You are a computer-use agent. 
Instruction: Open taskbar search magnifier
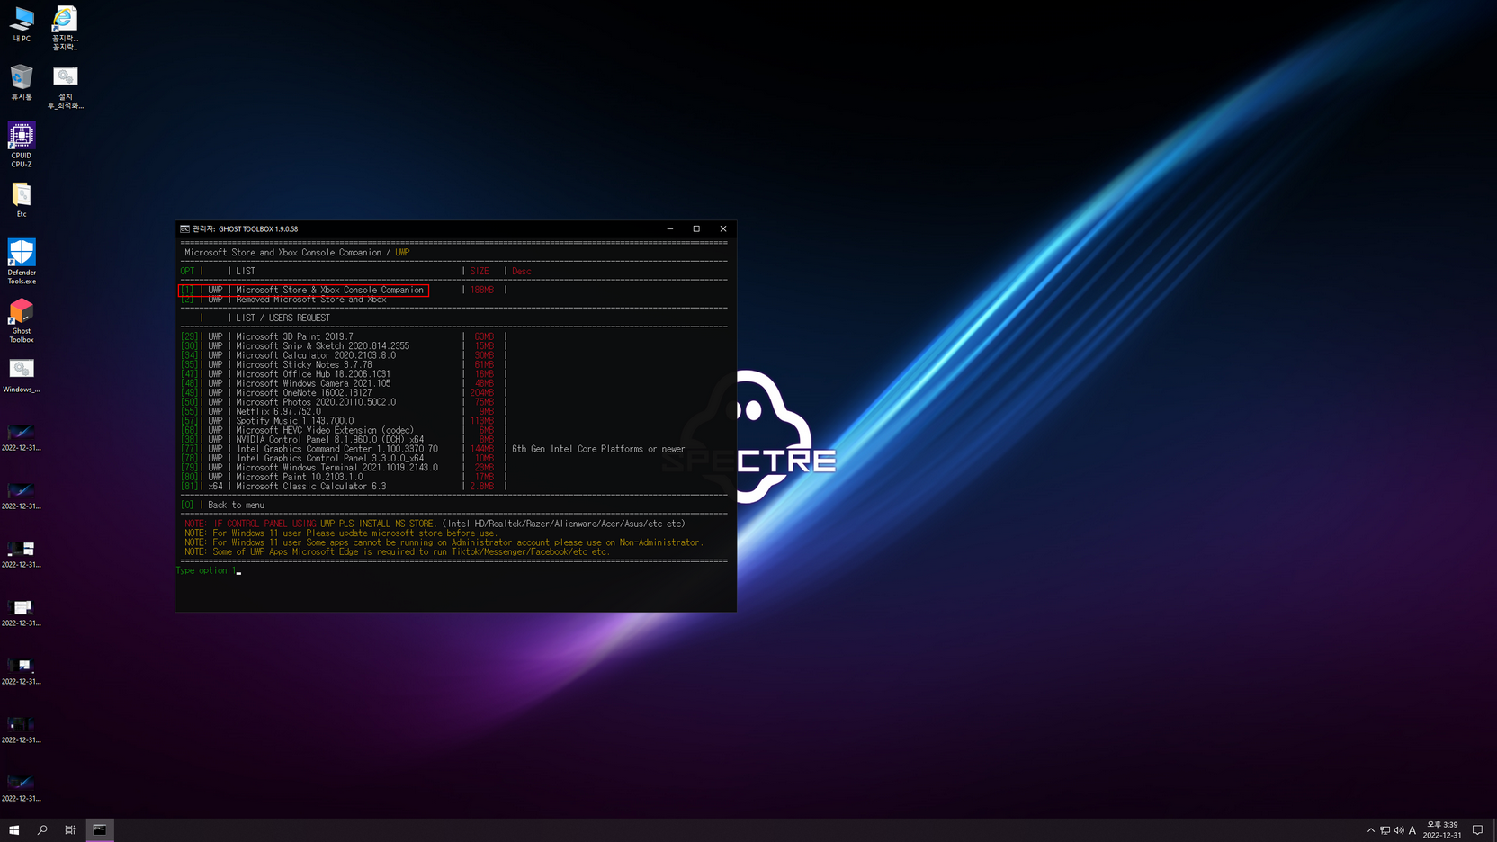pyautogui.click(x=42, y=830)
